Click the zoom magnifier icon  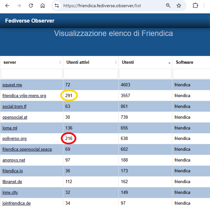pyautogui.click(x=168, y=6)
